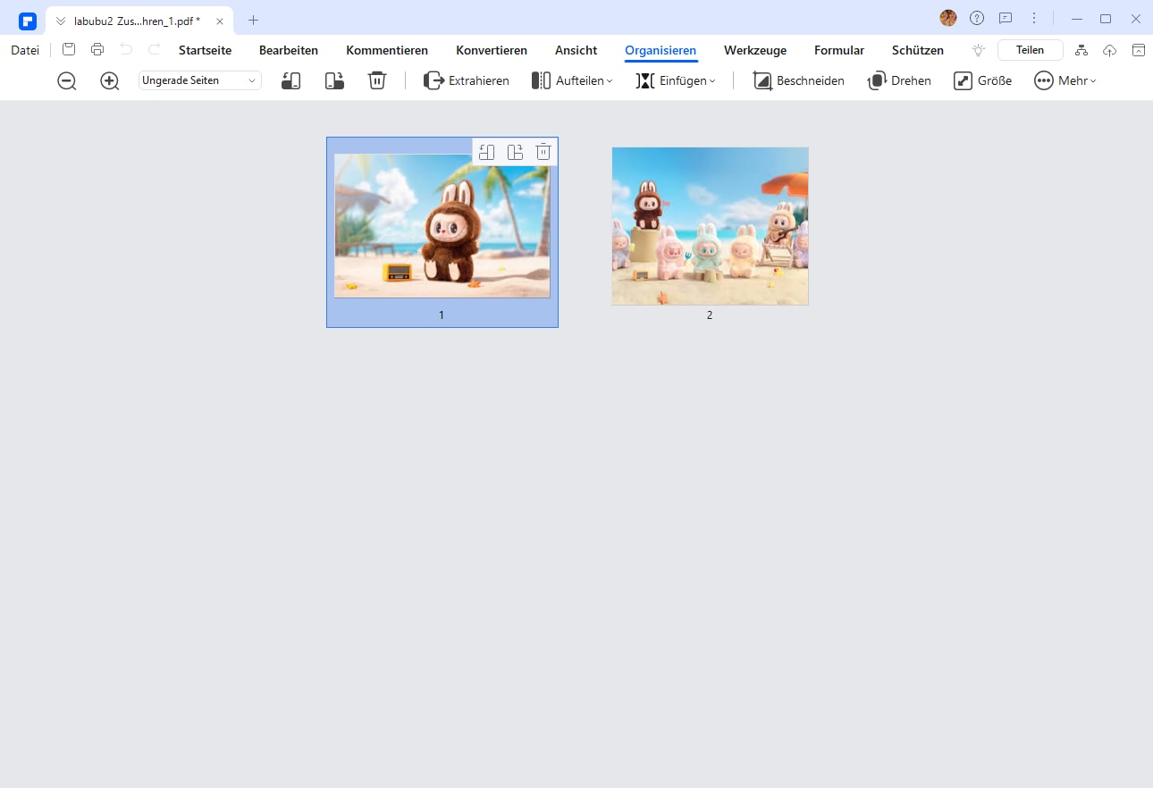Open the feedback message icon
This screenshot has height=788, width=1153.
pyautogui.click(x=1006, y=18)
